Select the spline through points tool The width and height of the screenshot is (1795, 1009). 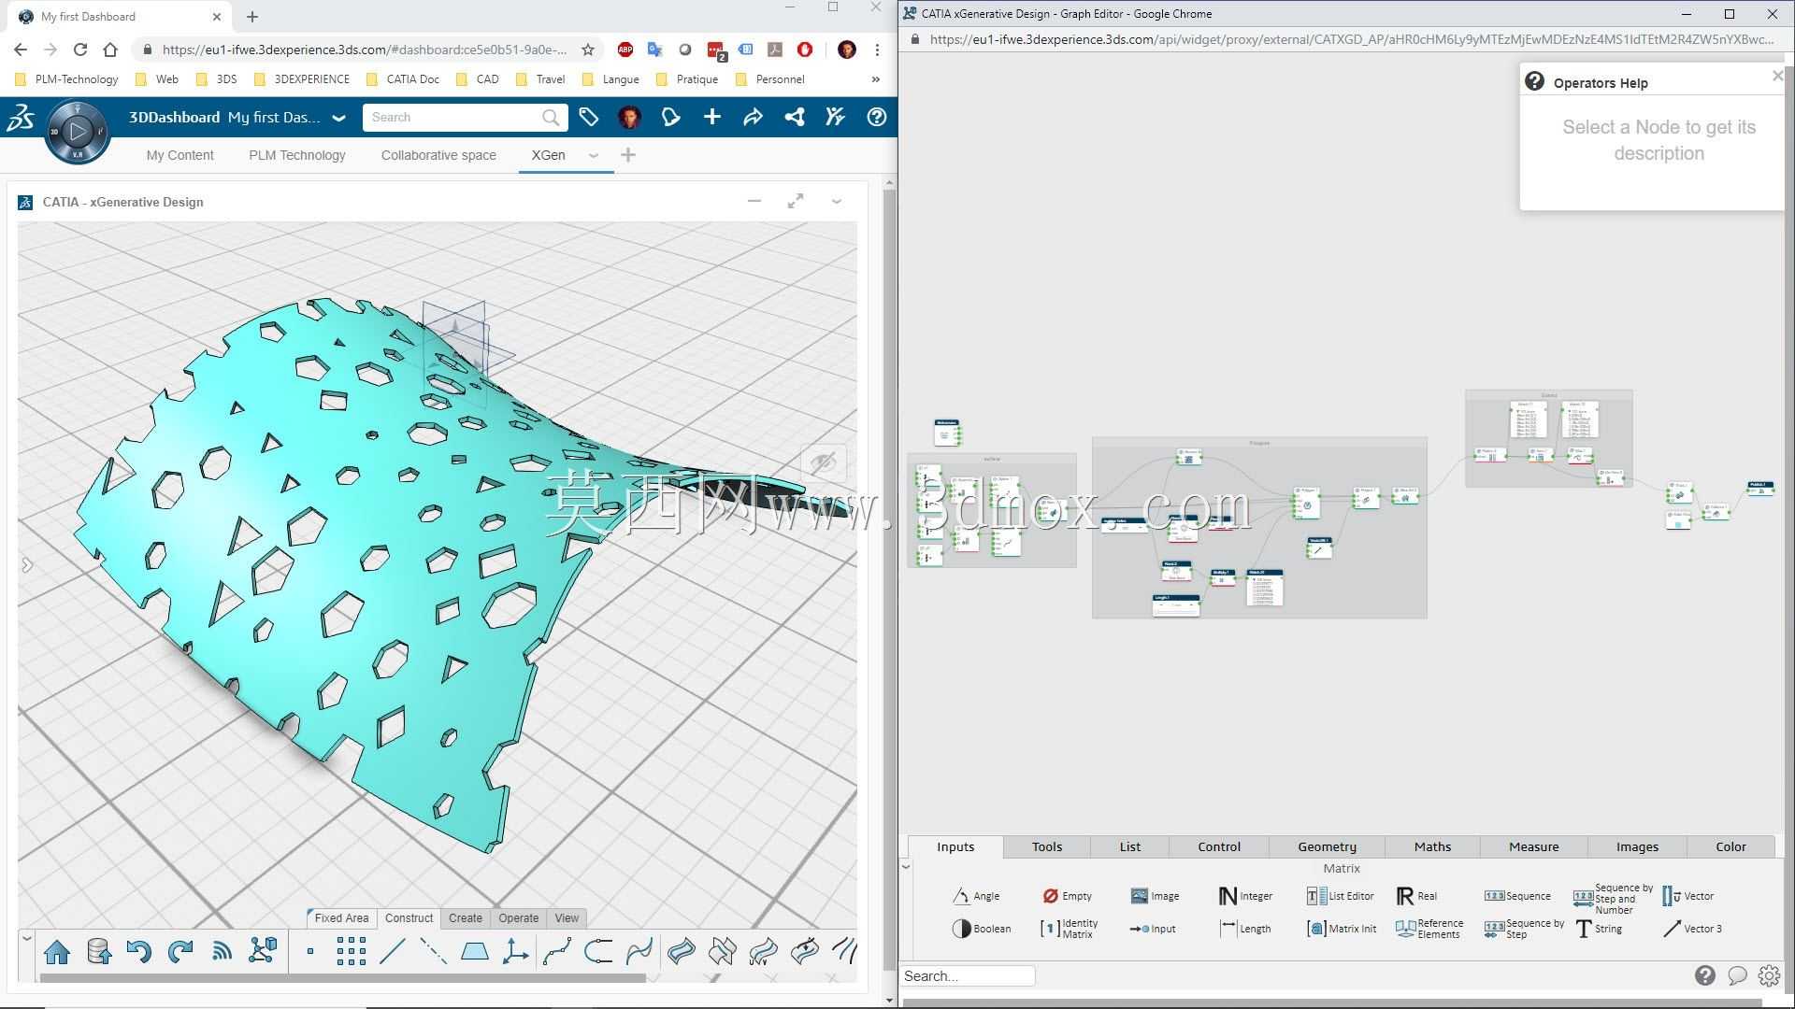(x=557, y=952)
